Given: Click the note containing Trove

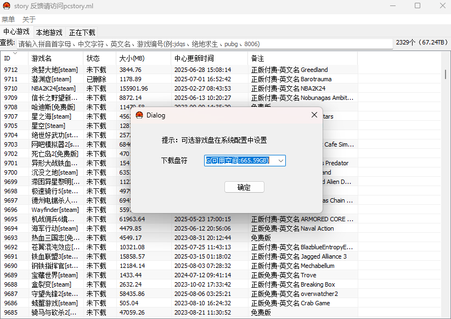Looking at the screenshot, I should coord(283,275).
